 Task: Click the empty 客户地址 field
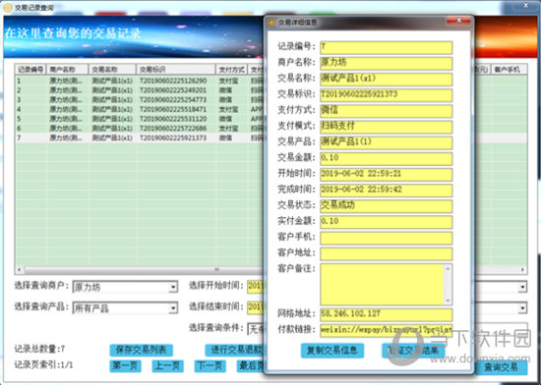(387, 253)
